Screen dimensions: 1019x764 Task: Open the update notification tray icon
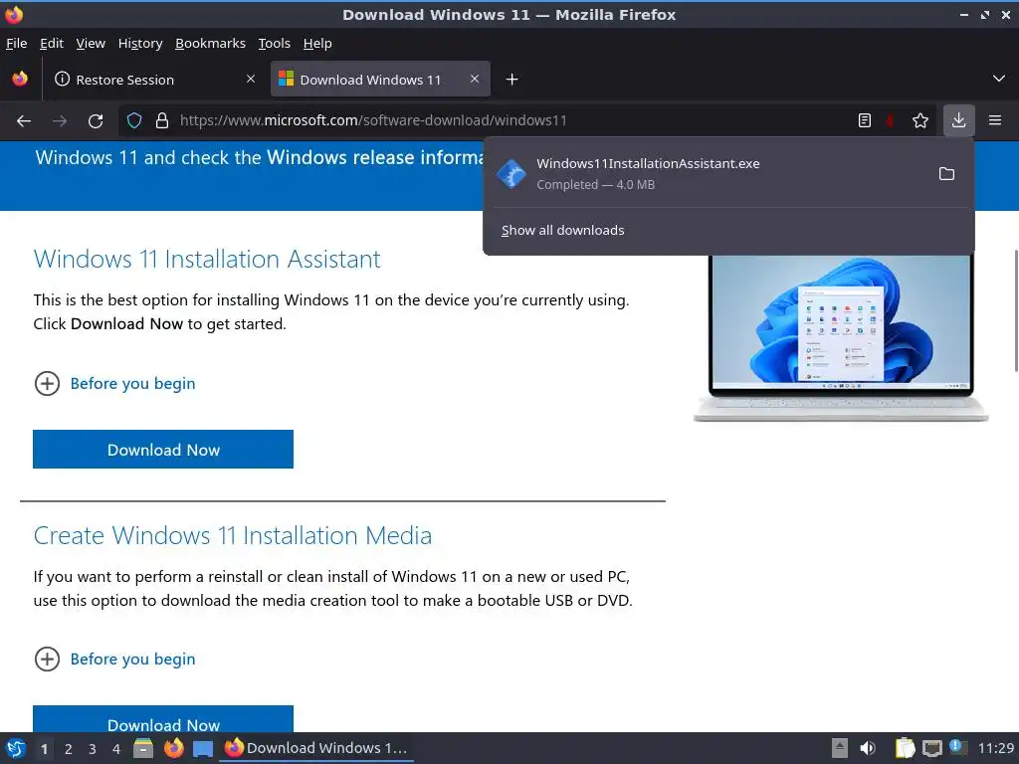pos(958,747)
